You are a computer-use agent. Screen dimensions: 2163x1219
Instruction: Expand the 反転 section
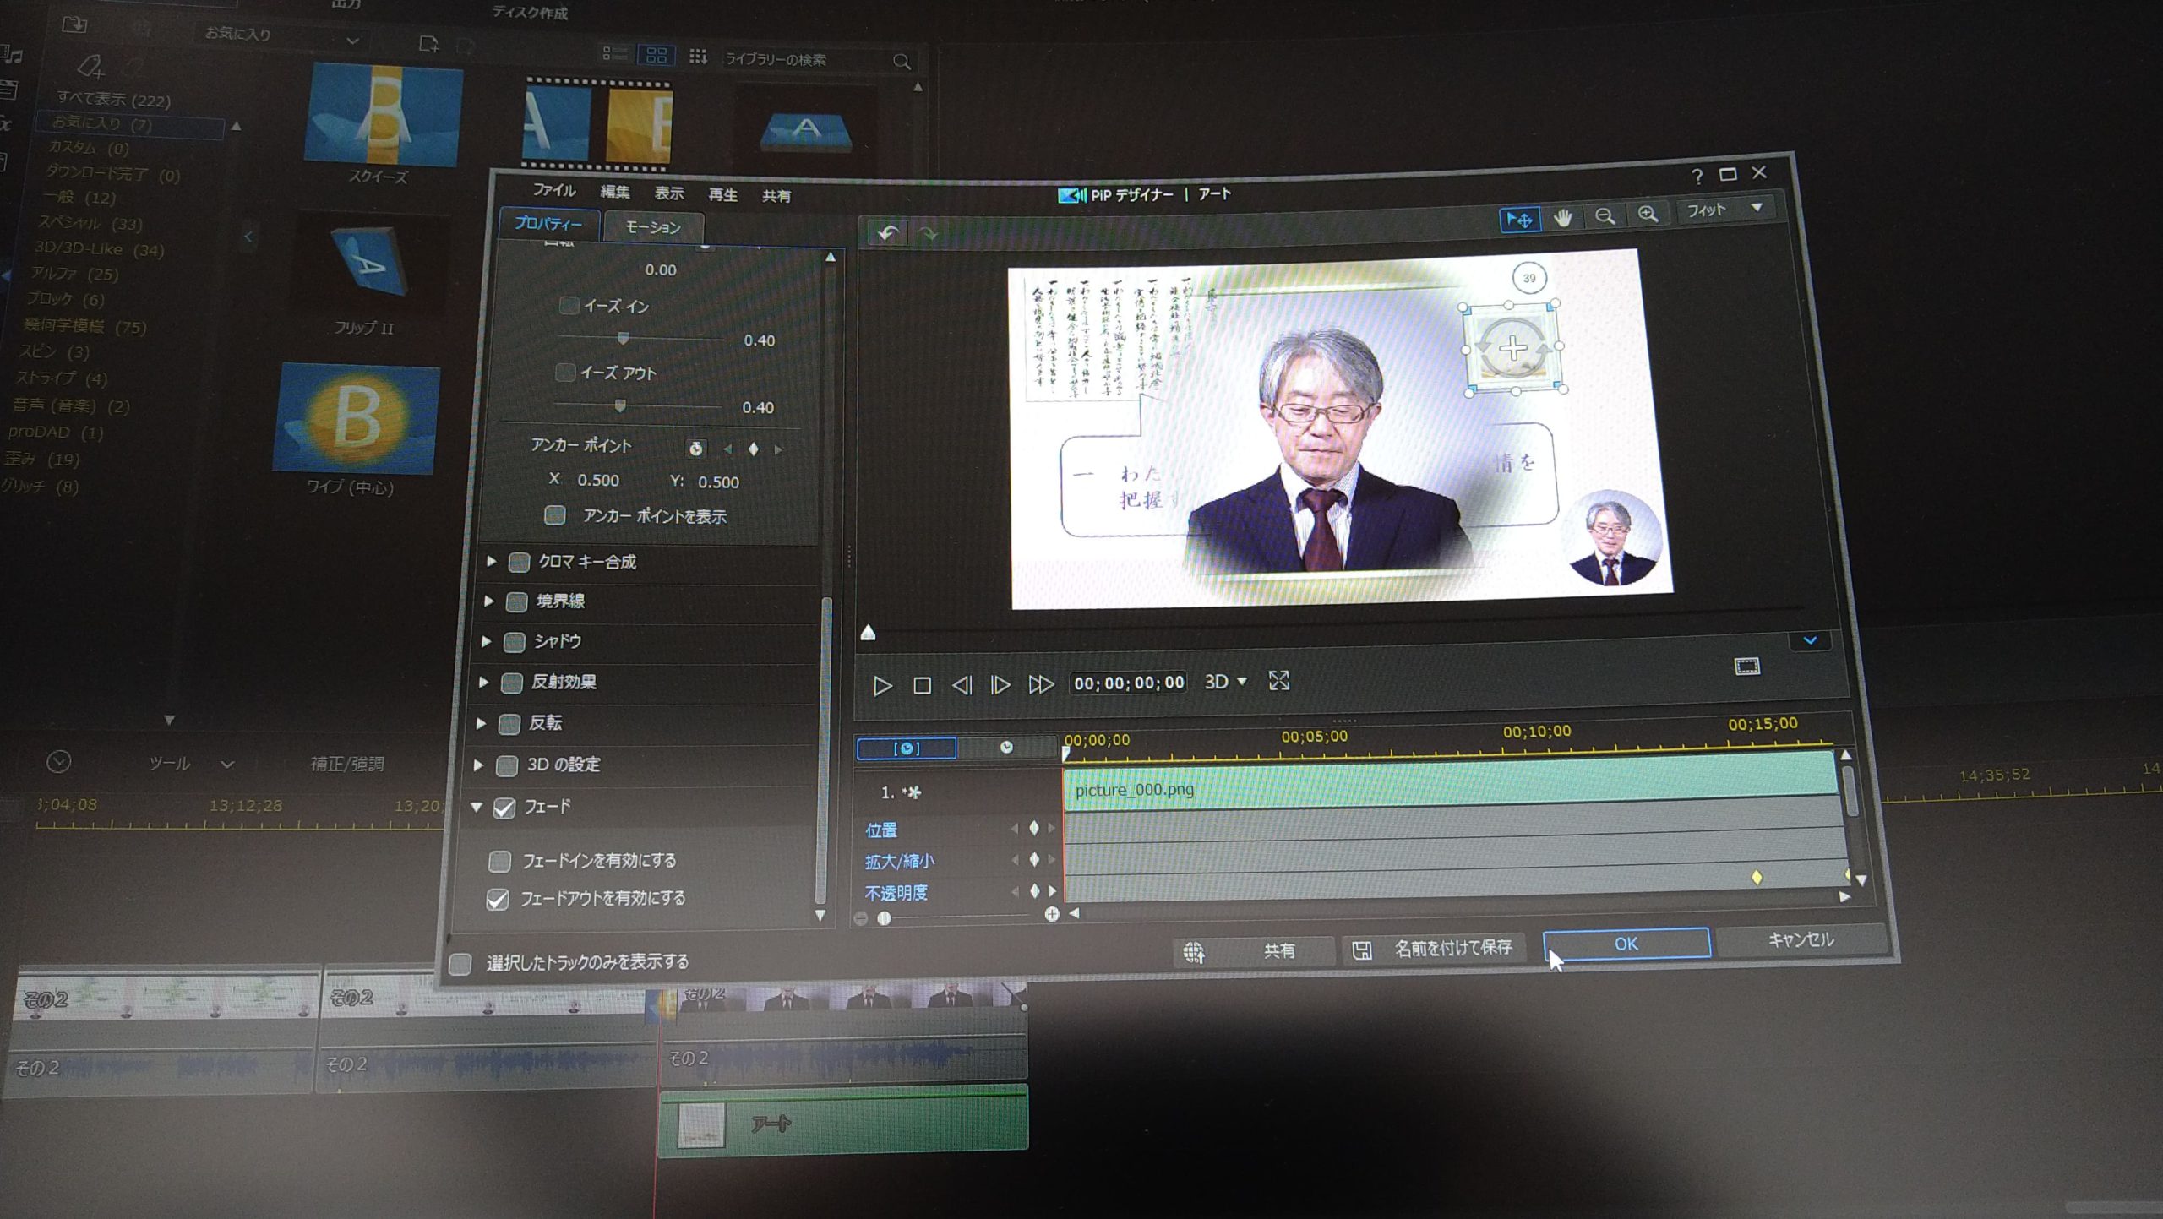click(x=481, y=723)
